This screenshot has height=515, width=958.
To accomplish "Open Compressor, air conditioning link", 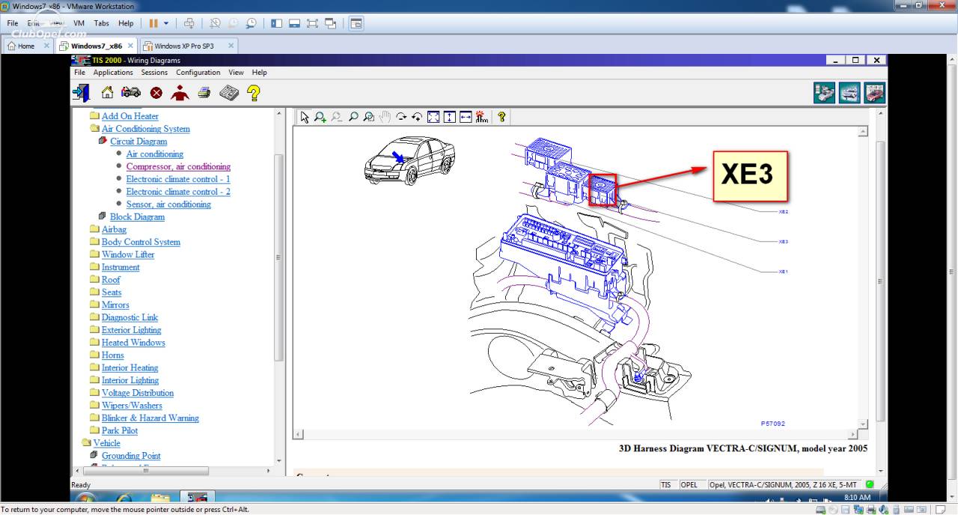I will click(x=178, y=166).
